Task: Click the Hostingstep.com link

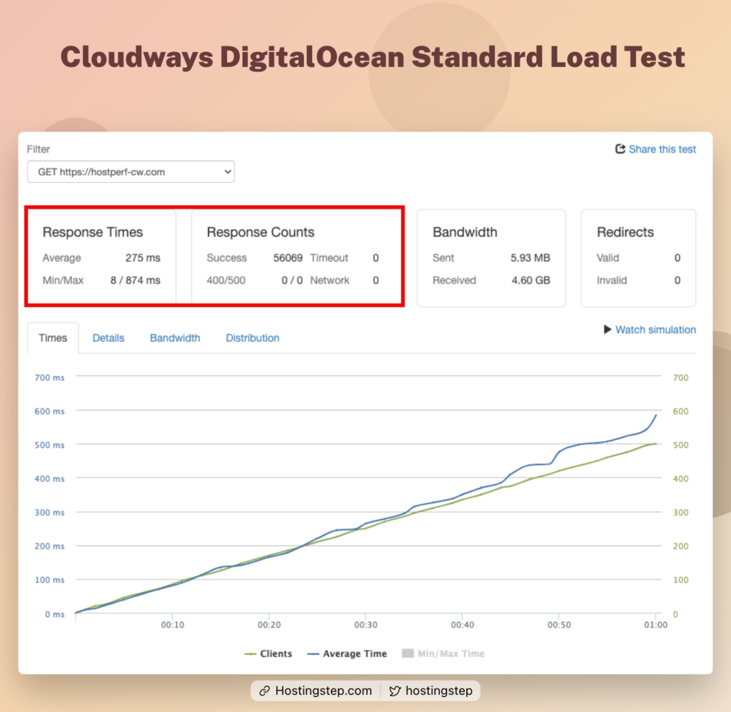Action: click(323, 691)
